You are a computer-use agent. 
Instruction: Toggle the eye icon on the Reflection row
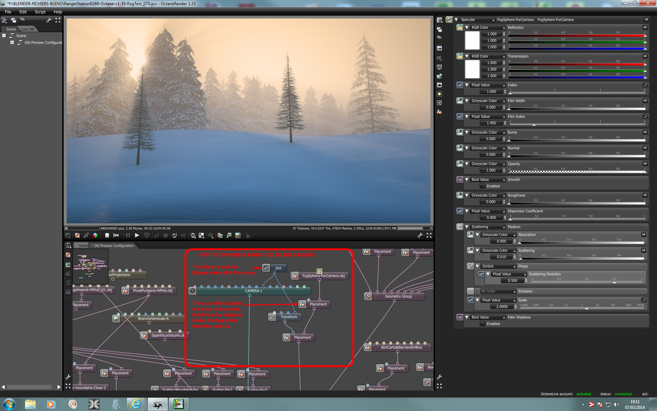click(x=645, y=27)
